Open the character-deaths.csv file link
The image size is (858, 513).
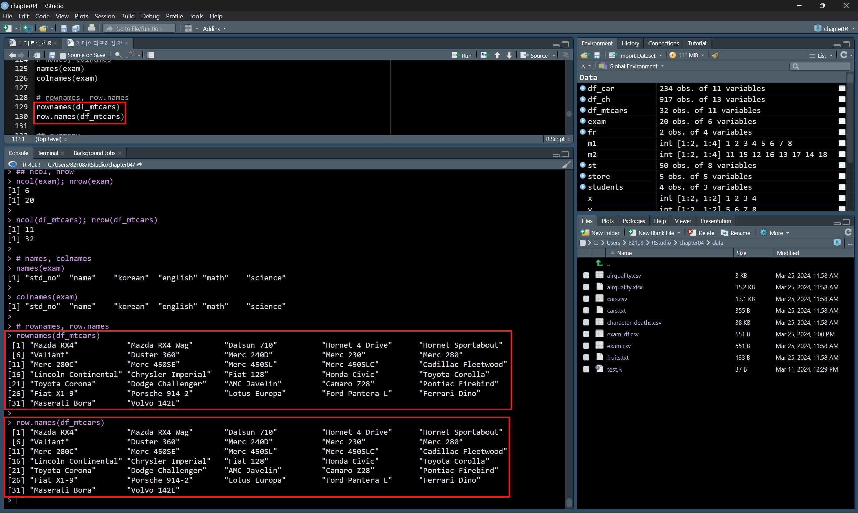[634, 323]
